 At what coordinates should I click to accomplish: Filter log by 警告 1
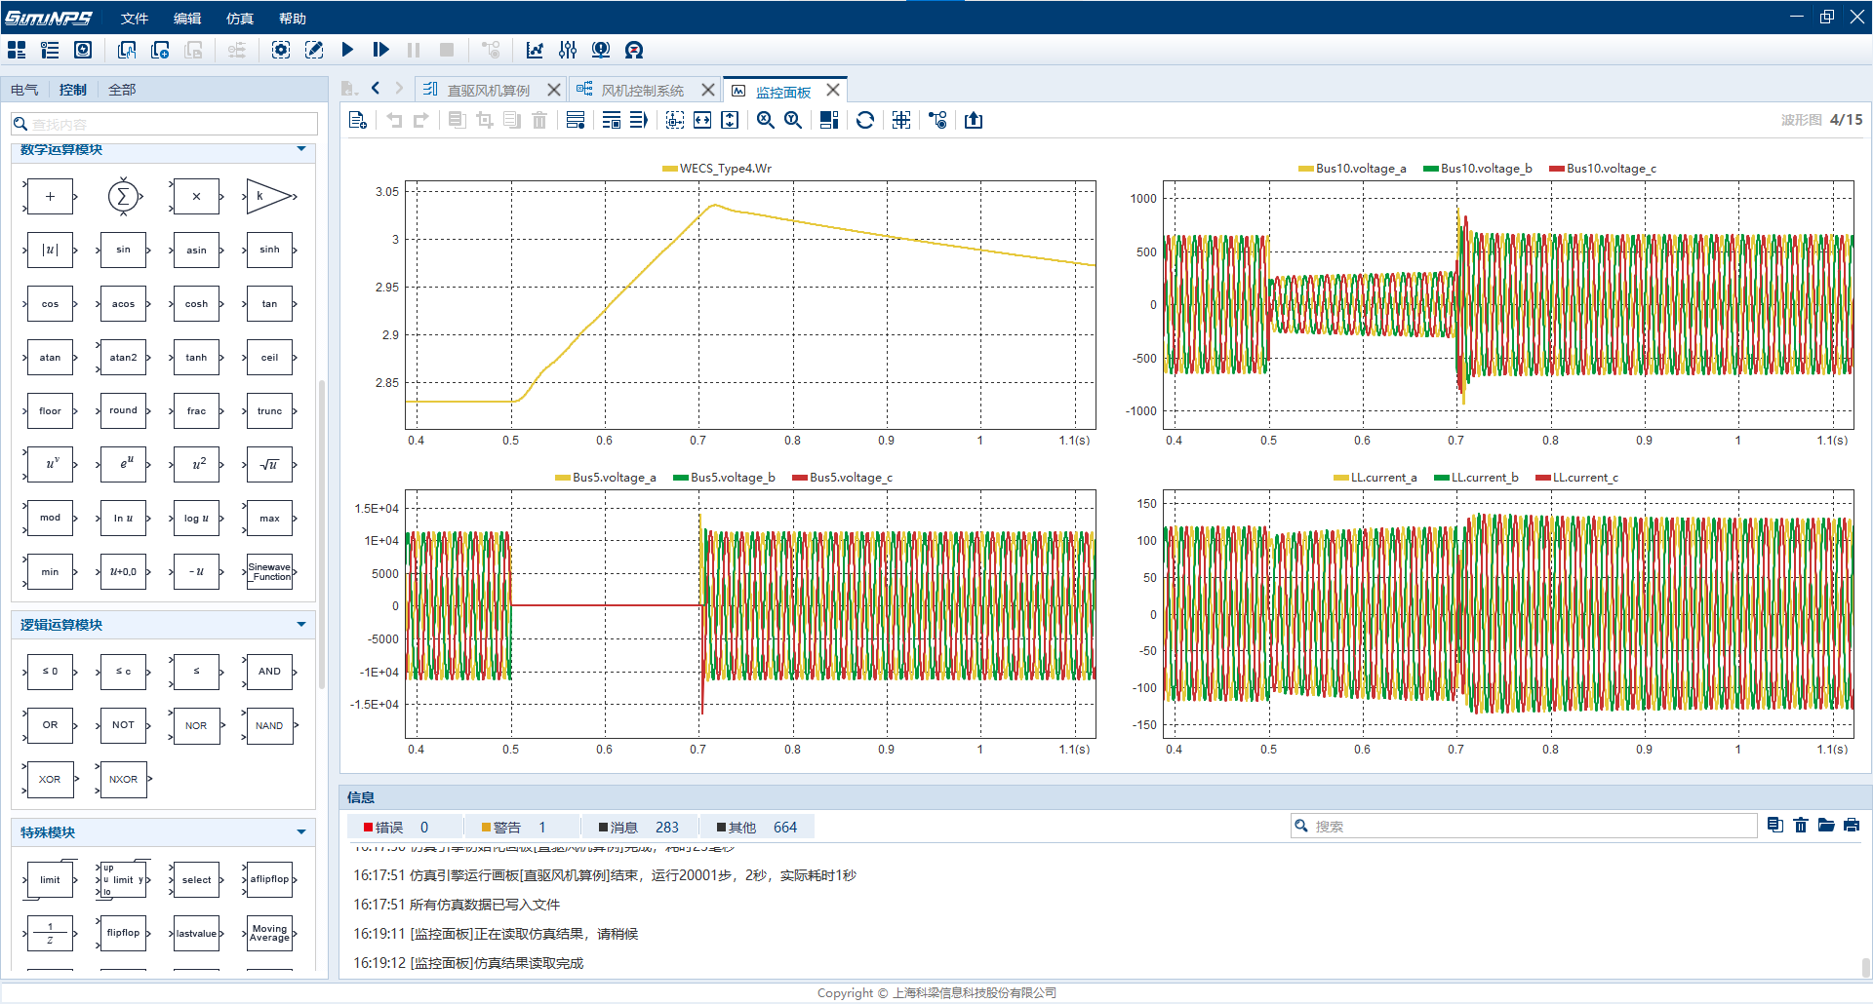pyautogui.click(x=521, y=828)
